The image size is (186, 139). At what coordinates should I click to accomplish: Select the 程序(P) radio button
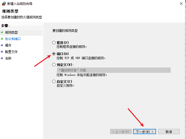click(54, 42)
